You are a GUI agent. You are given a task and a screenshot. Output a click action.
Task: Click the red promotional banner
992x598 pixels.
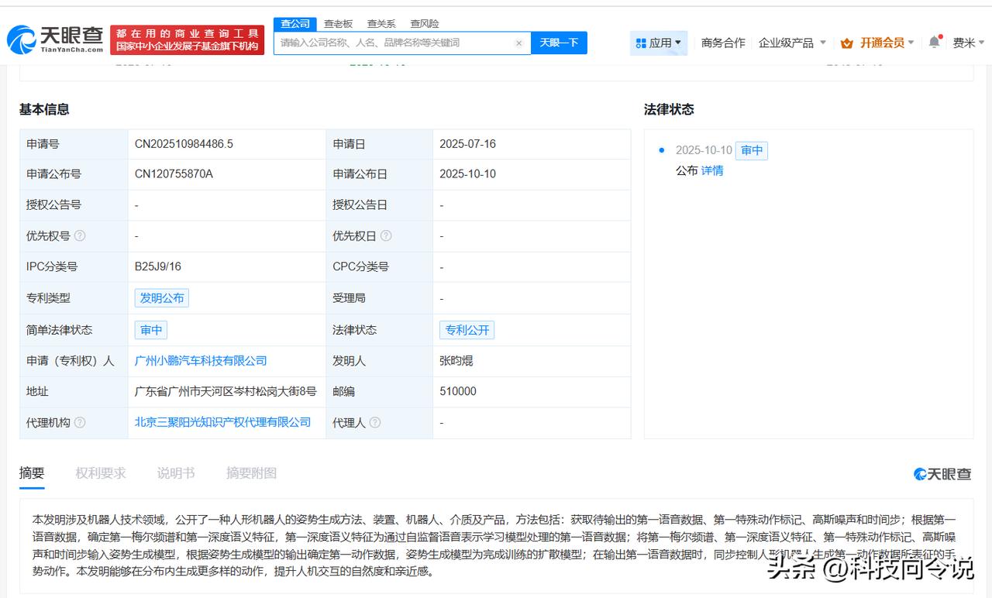tap(187, 40)
